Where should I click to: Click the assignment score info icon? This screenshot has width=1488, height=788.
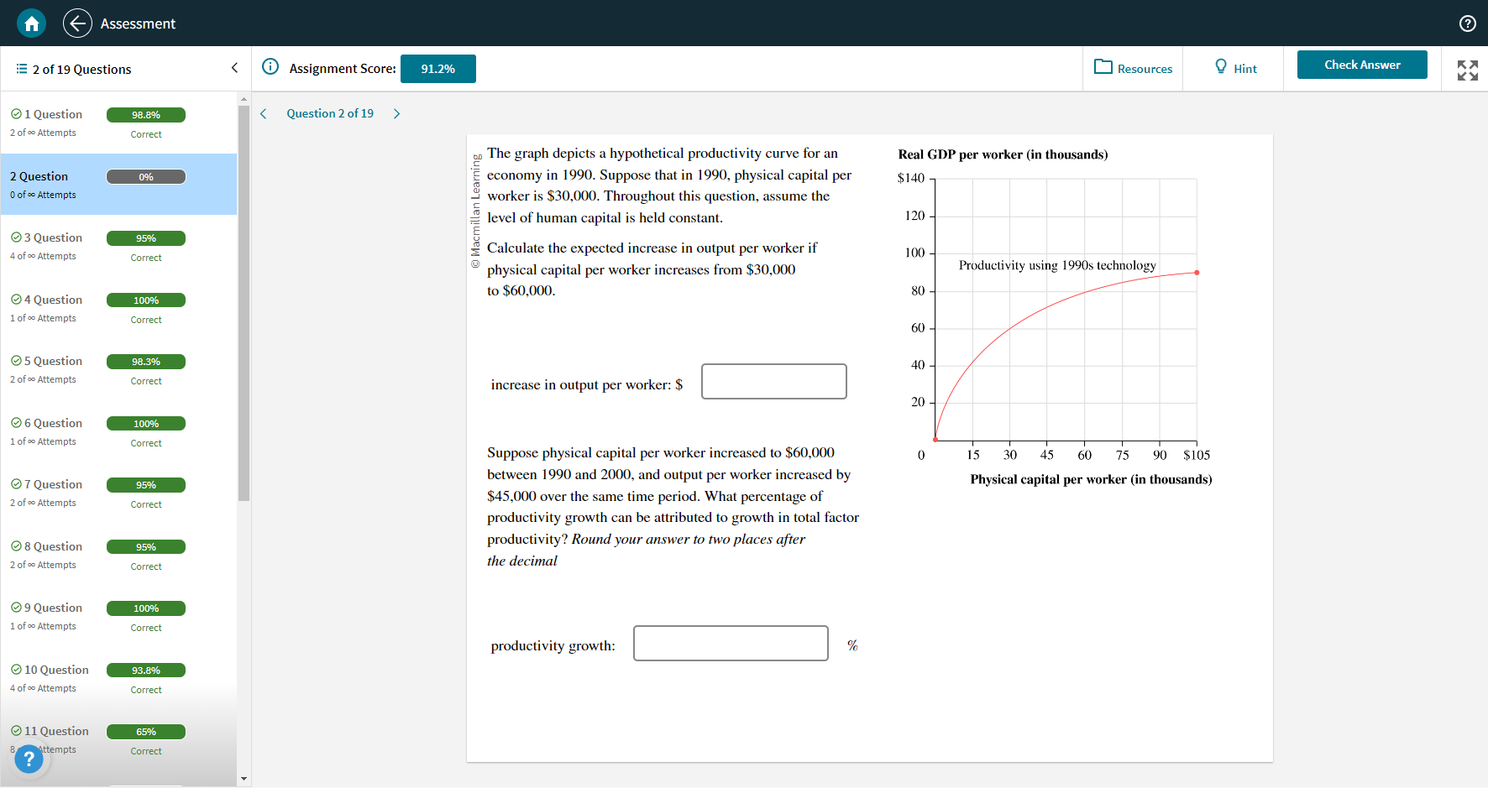270,67
